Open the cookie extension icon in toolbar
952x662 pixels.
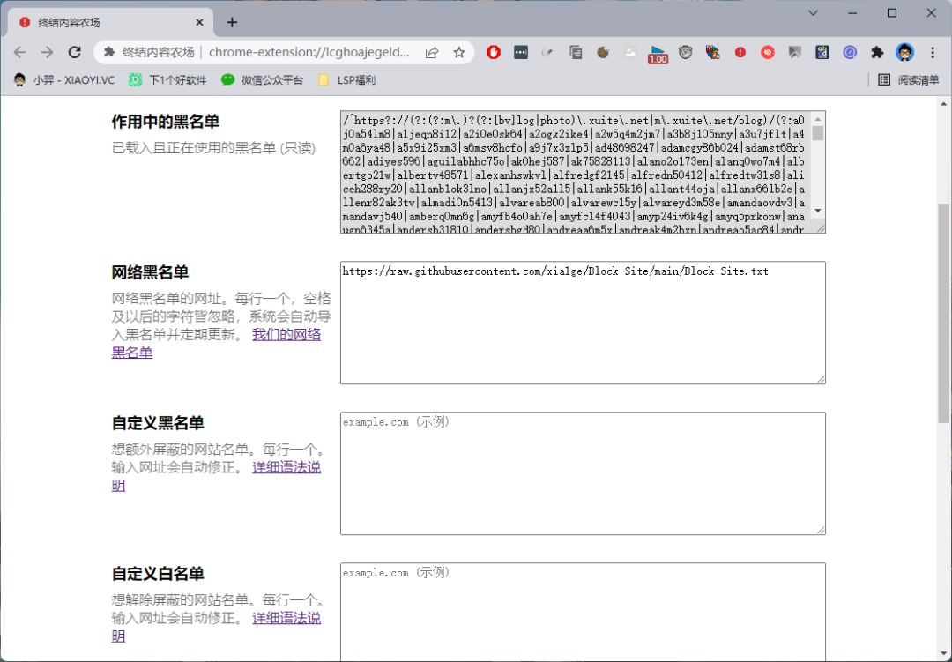point(603,52)
